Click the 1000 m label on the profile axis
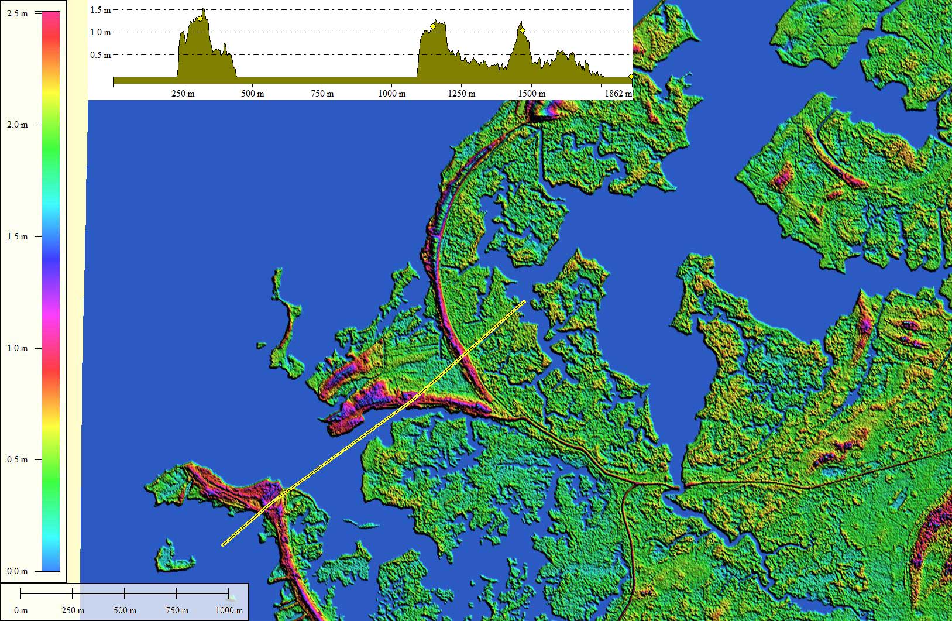The image size is (952, 621). (x=391, y=94)
